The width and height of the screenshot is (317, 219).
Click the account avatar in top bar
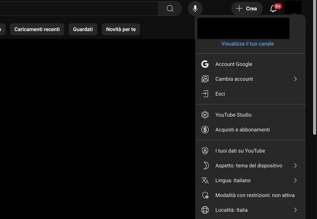pos(293,7)
